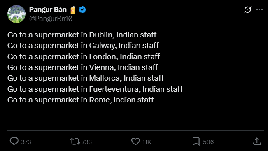Click the 596 bookmarks count
The height and width of the screenshot is (151, 268).
pyautogui.click(x=208, y=142)
